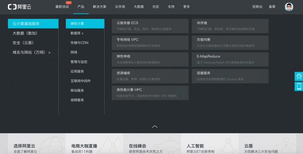Image resolution: width=303 pixels, height=154 pixels.
Task: Open the 人工智能 banner tile
Action: point(210,143)
